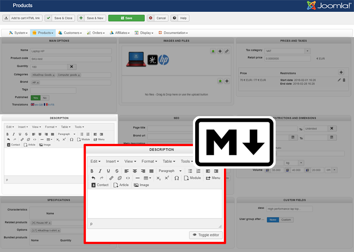Open the Tax category VAT dropdown

click(288, 51)
